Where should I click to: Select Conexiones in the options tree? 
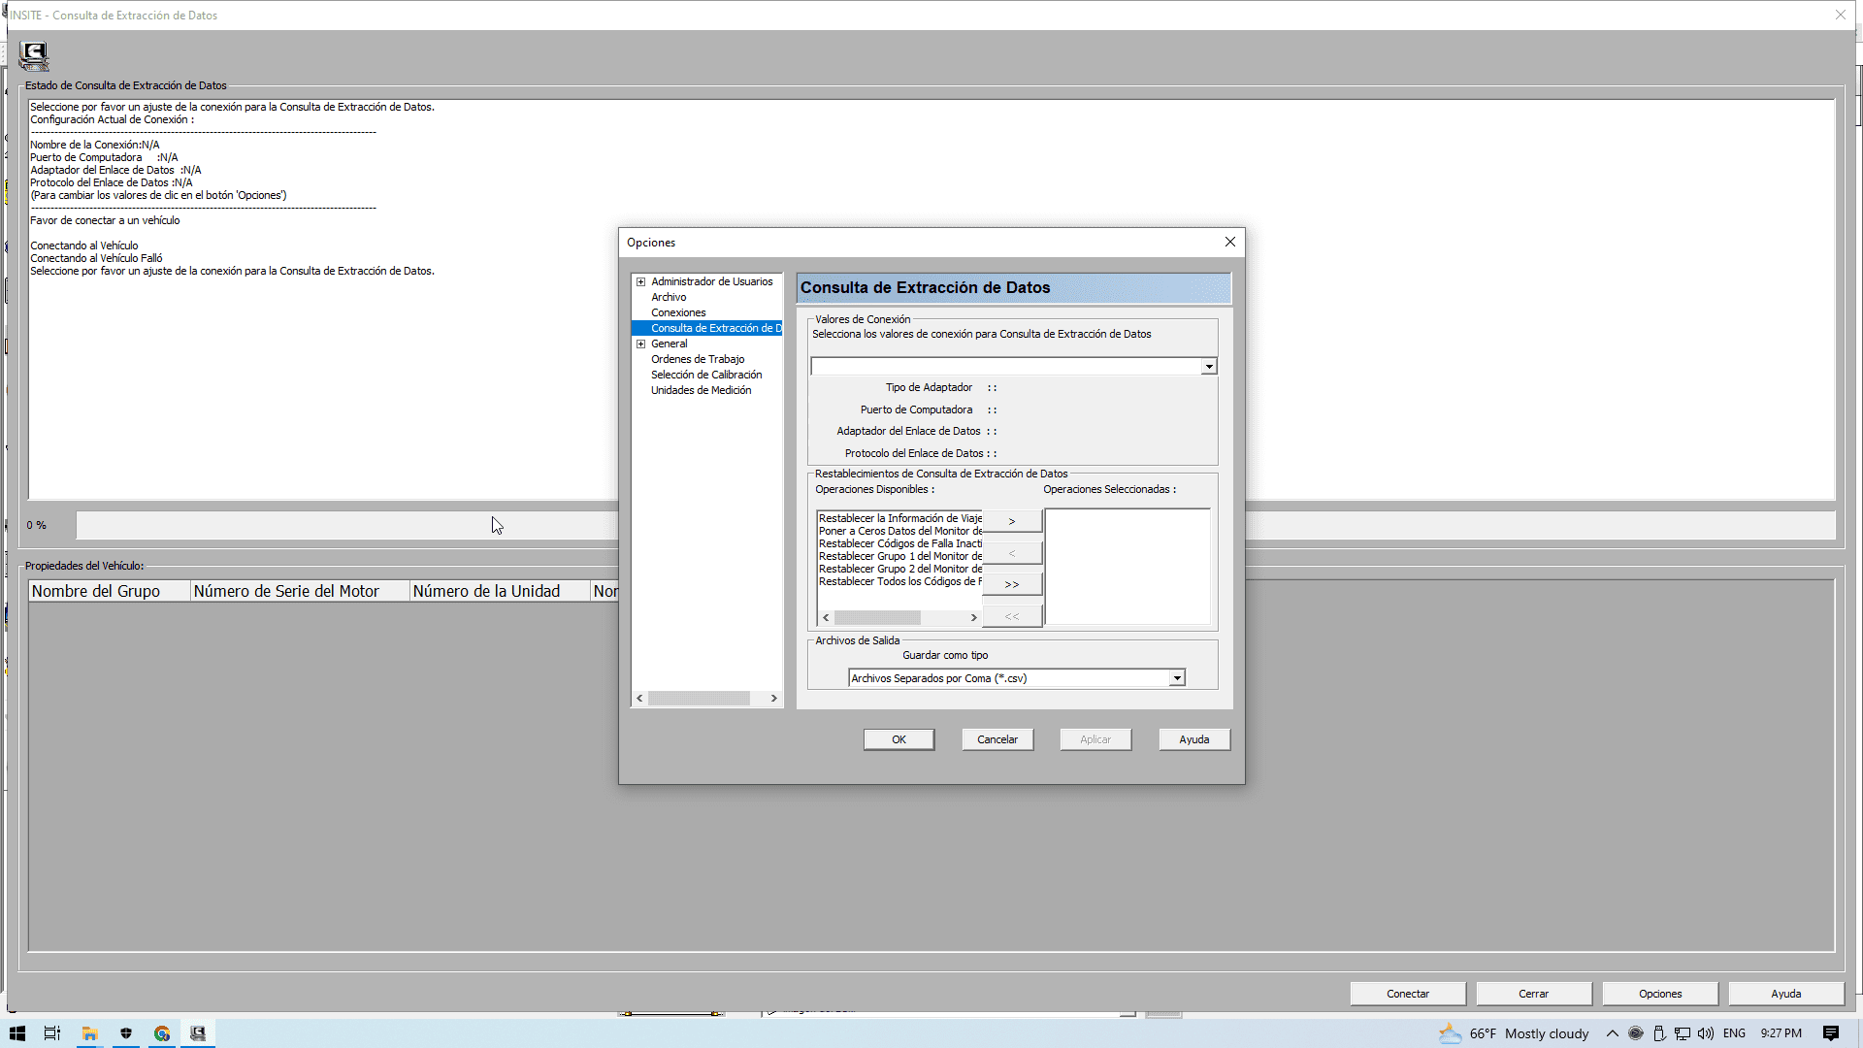678,312
